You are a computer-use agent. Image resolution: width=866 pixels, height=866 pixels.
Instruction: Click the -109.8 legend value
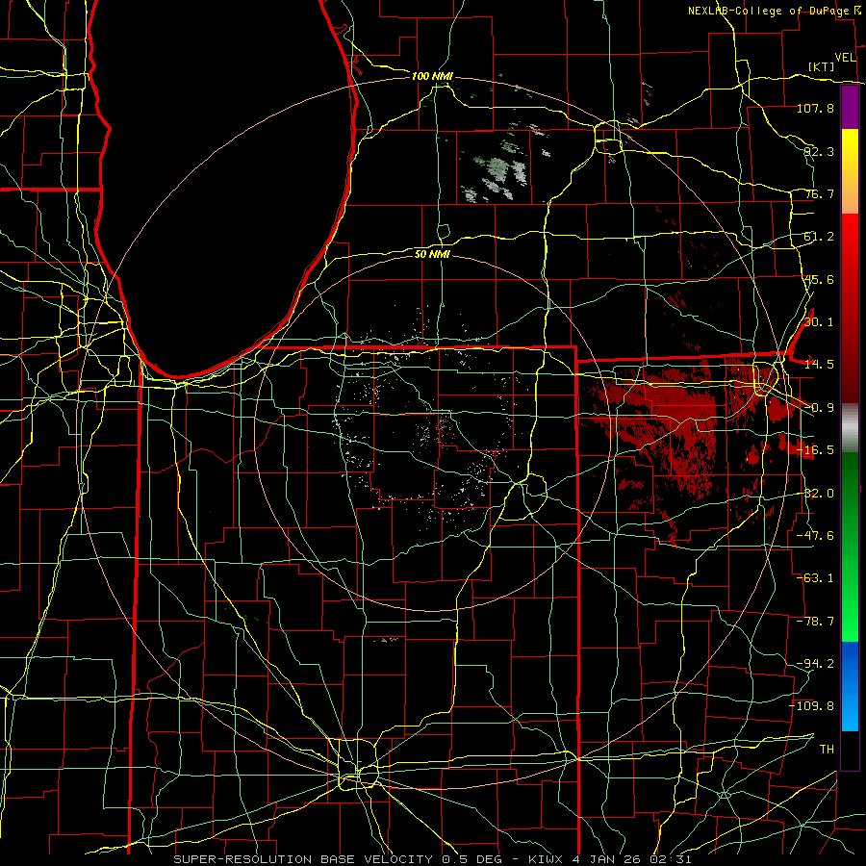pos(812,706)
